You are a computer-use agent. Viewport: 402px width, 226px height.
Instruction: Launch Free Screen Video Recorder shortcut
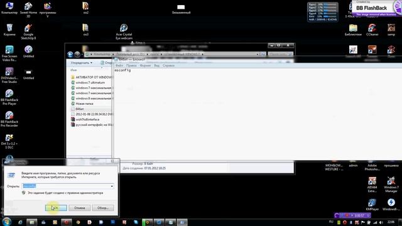click(9, 53)
